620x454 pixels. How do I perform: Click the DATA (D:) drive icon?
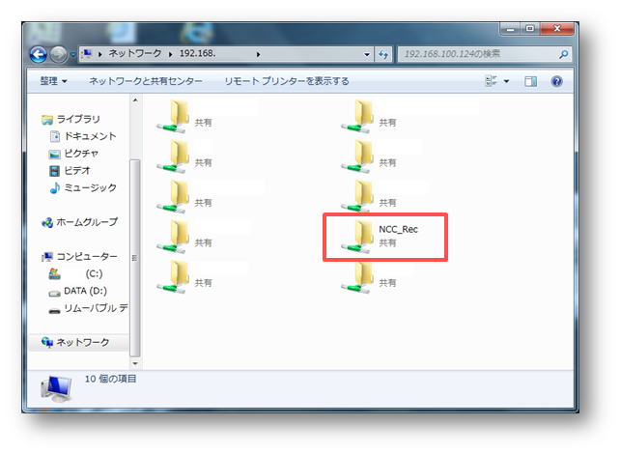pyautogui.click(x=54, y=293)
